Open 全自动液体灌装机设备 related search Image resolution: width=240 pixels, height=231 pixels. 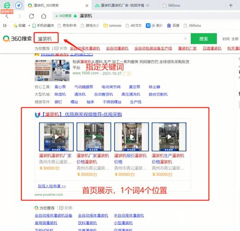(54, 215)
